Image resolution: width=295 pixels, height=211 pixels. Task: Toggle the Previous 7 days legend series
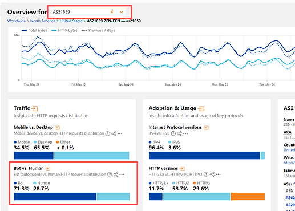98,30
